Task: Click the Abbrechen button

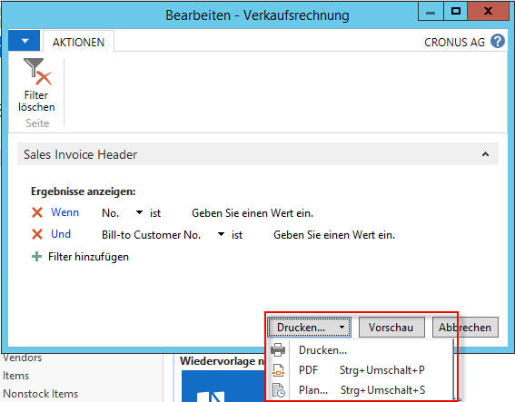Action: [465, 328]
